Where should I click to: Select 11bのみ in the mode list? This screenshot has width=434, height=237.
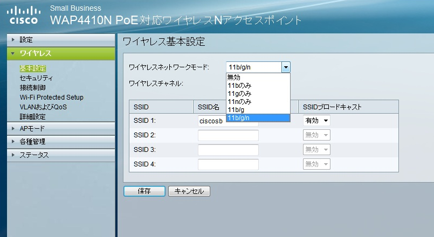[x=258, y=86]
